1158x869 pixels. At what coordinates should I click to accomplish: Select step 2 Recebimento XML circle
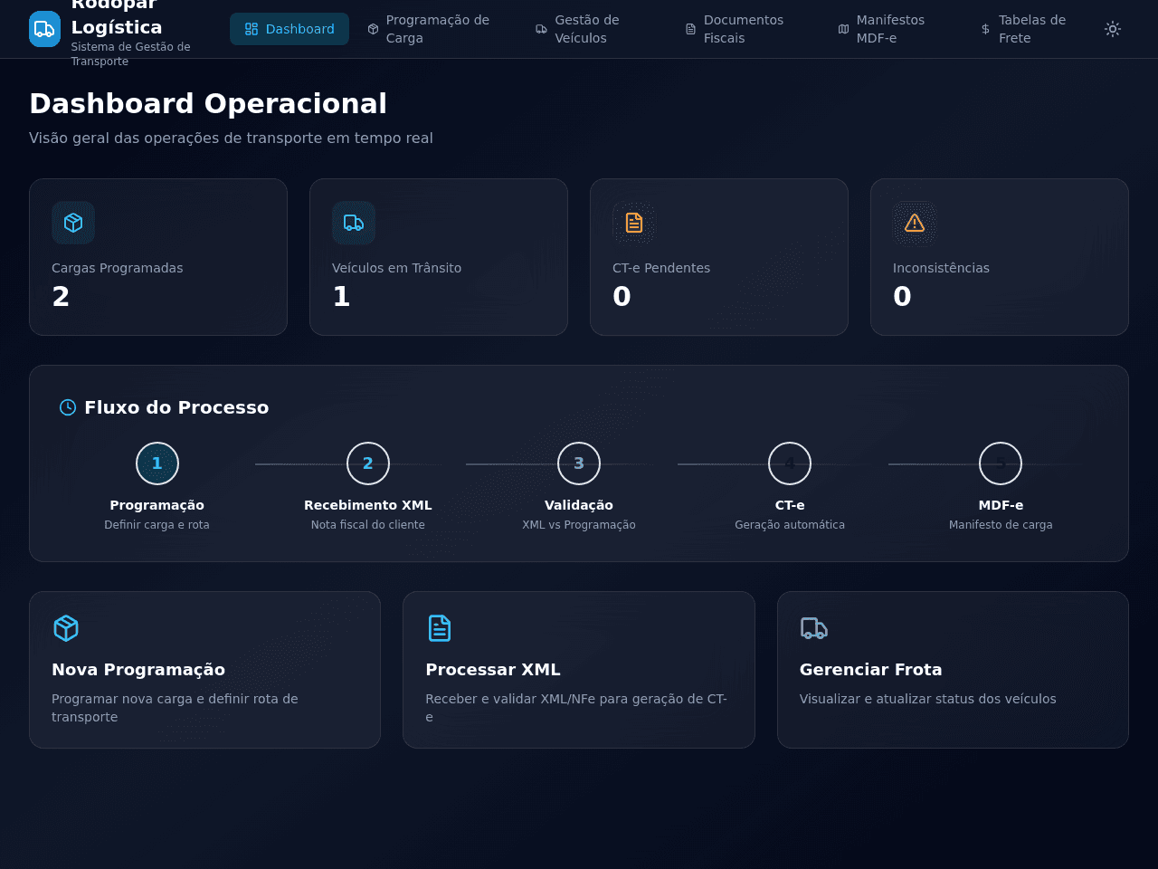(368, 463)
